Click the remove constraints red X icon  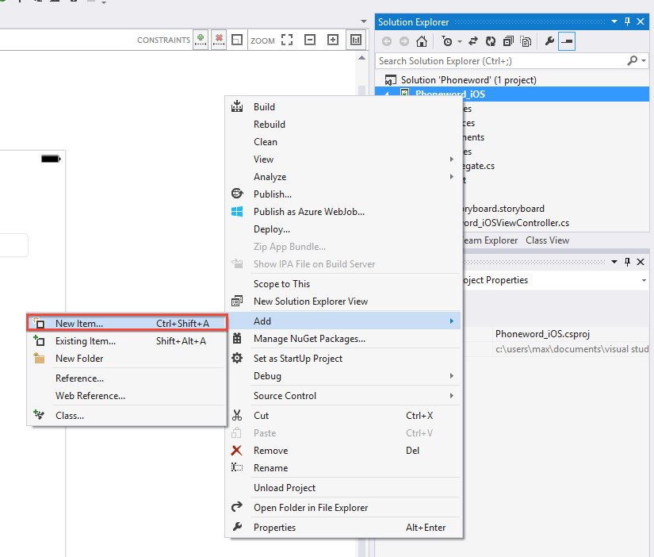click(x=219, y=40)
